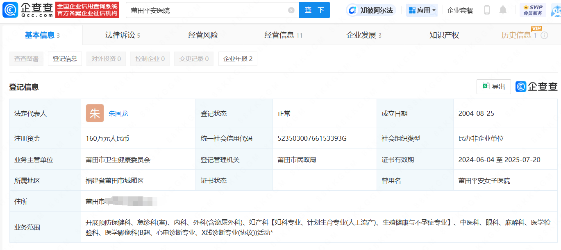This screenshot has width=561, height=250.
Task: Click the 企业套餐 link
Action: pos(460,10)
